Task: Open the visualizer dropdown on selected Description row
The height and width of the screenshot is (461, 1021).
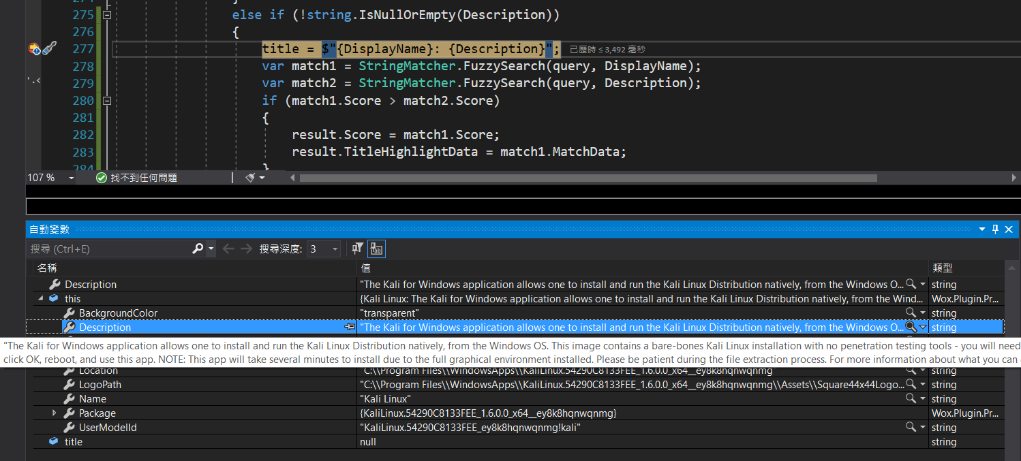Action: [923, 328]
